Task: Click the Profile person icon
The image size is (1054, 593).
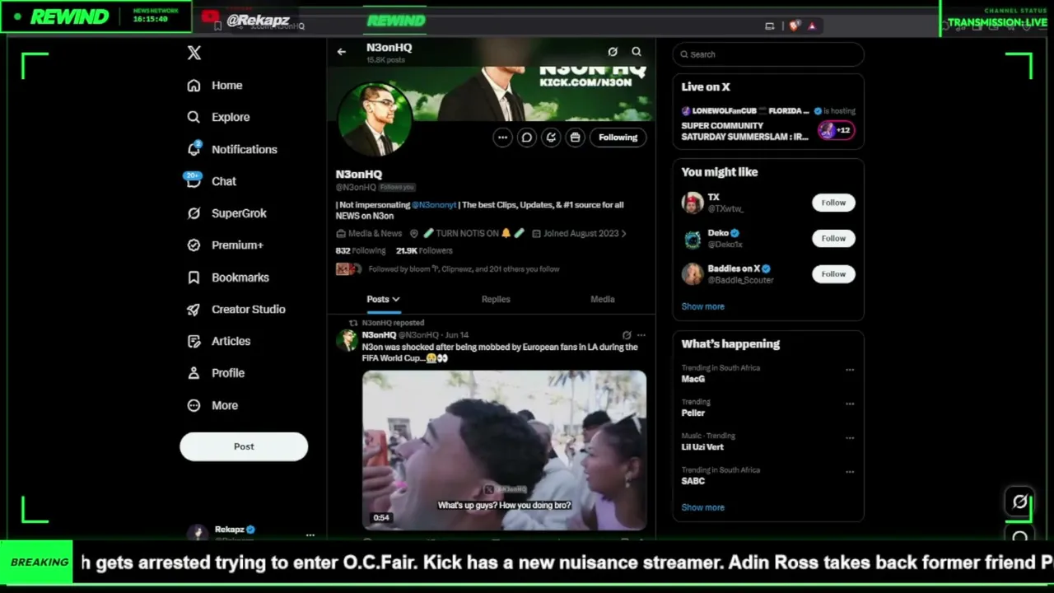Action: tap(194, 373)
